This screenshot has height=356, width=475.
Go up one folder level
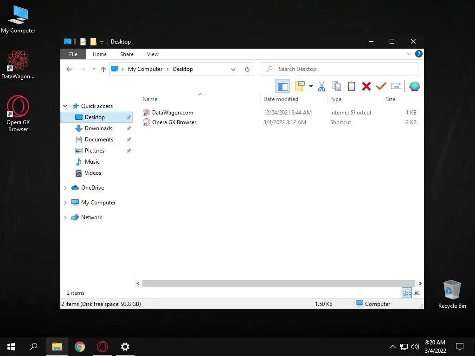(x=103, y=70)
